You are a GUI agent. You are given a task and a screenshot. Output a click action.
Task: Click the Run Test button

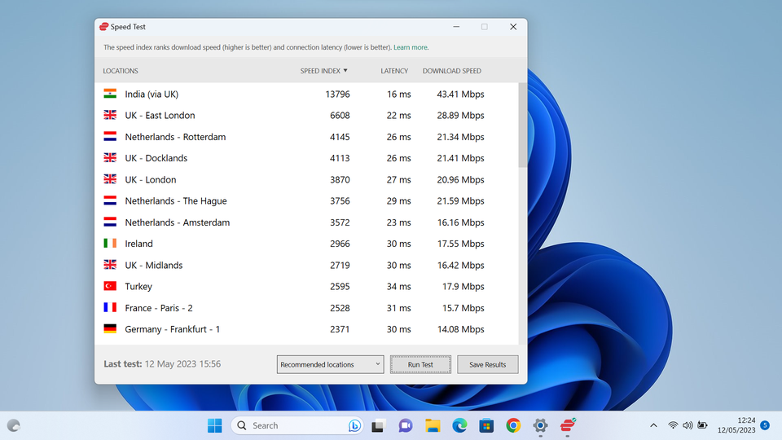420,365
